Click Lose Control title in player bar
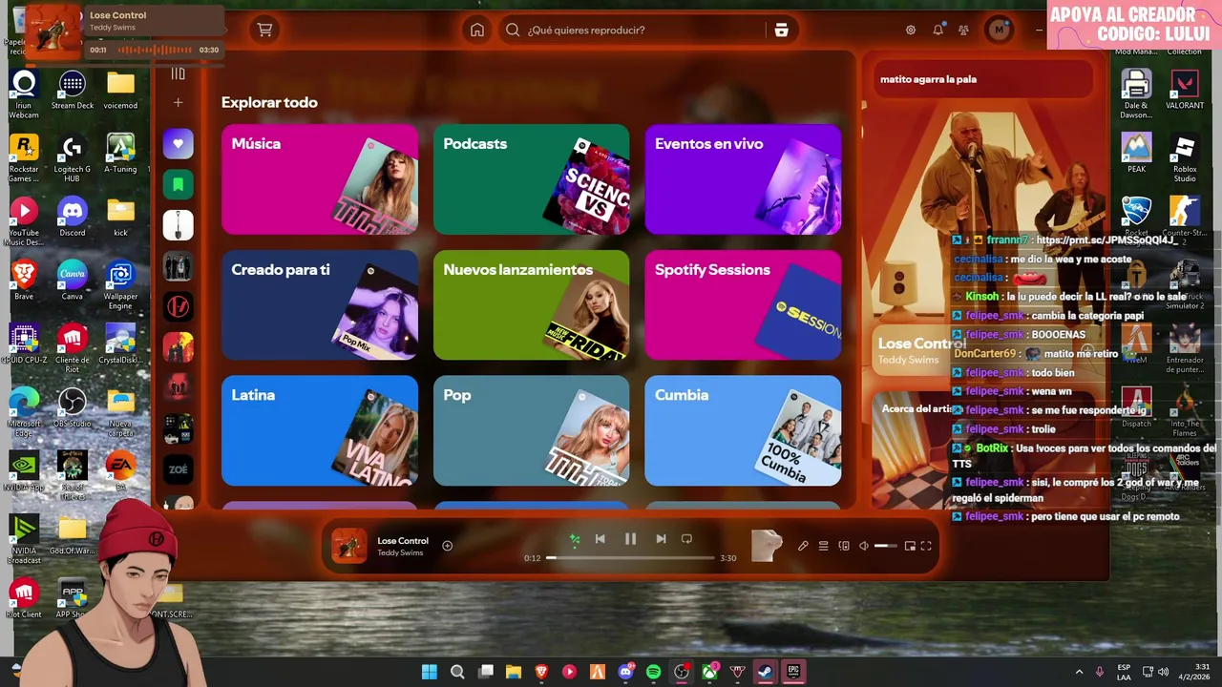 point(403,541)
